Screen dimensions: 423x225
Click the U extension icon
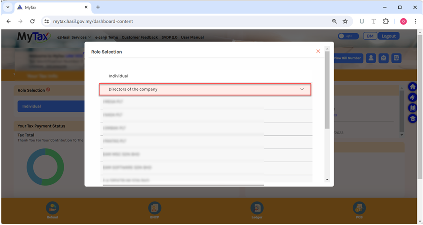tap(362, 22)
